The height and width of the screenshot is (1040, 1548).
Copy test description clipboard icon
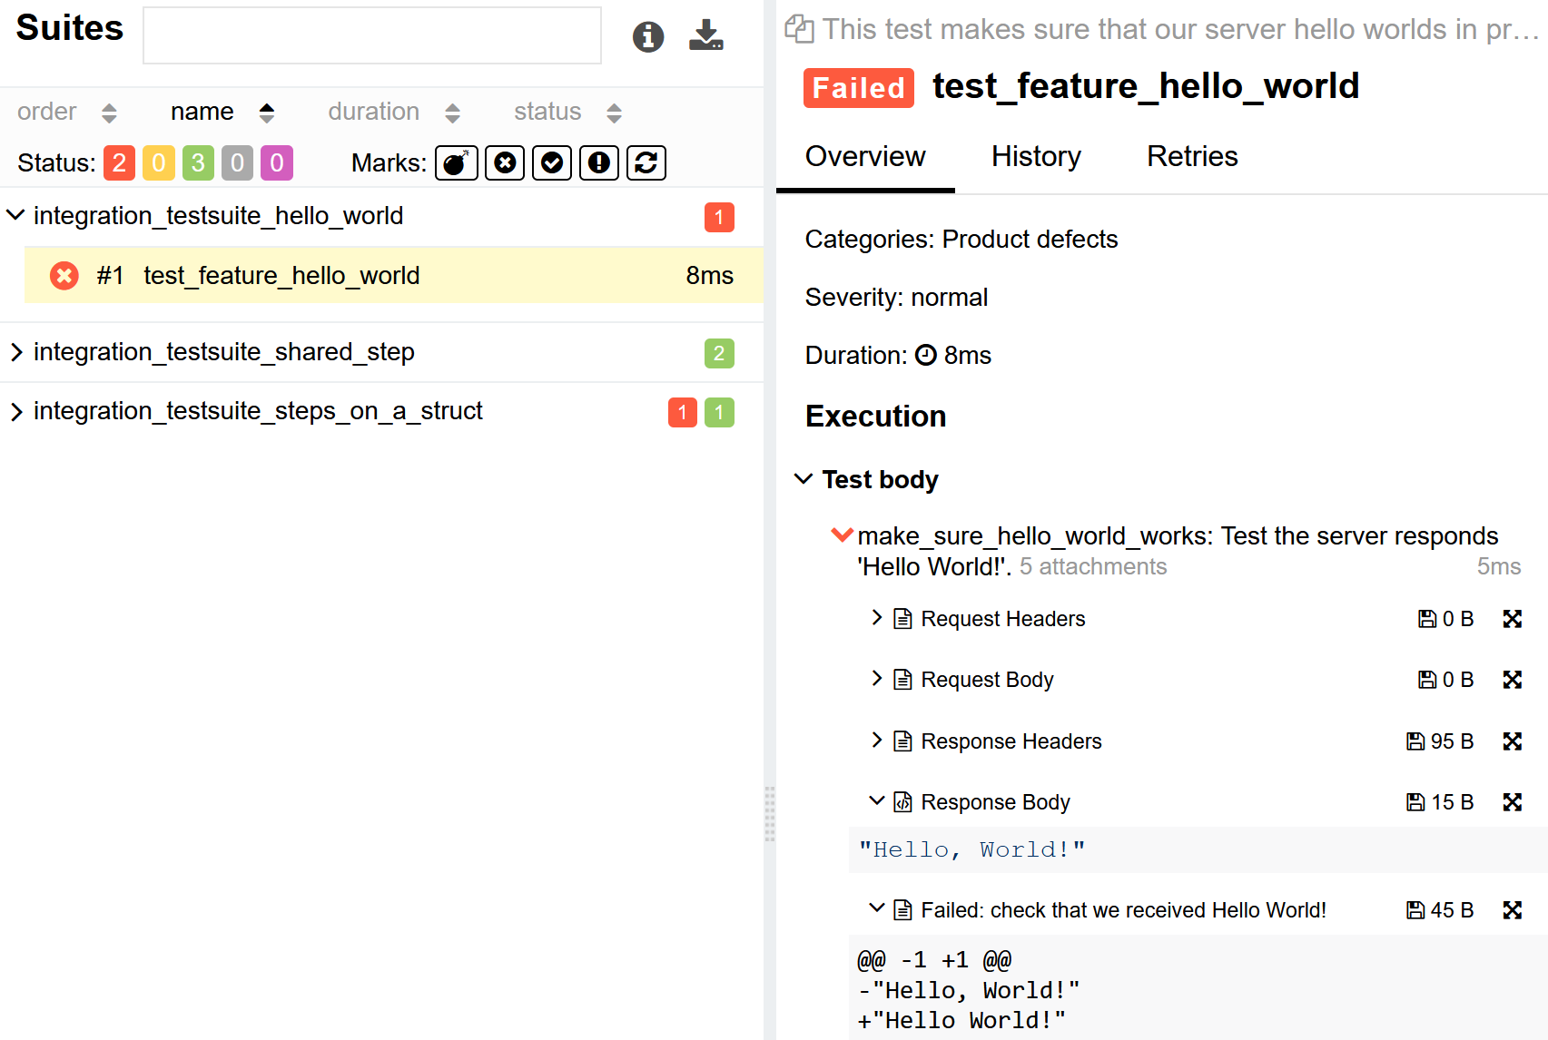tap(799, 29)
